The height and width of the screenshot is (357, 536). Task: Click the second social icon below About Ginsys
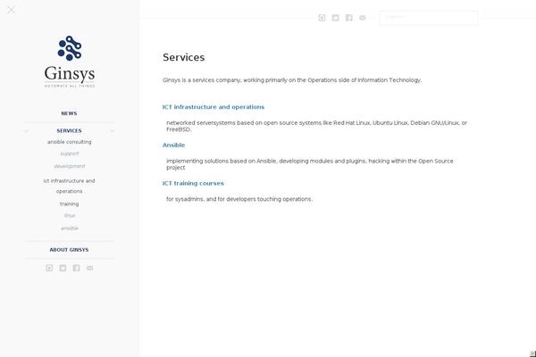point(63,268)
